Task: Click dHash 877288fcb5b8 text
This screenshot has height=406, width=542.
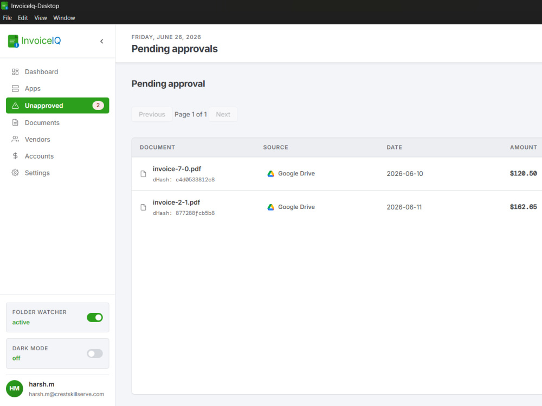Action: pyautogui.click(x=184, y=213)
